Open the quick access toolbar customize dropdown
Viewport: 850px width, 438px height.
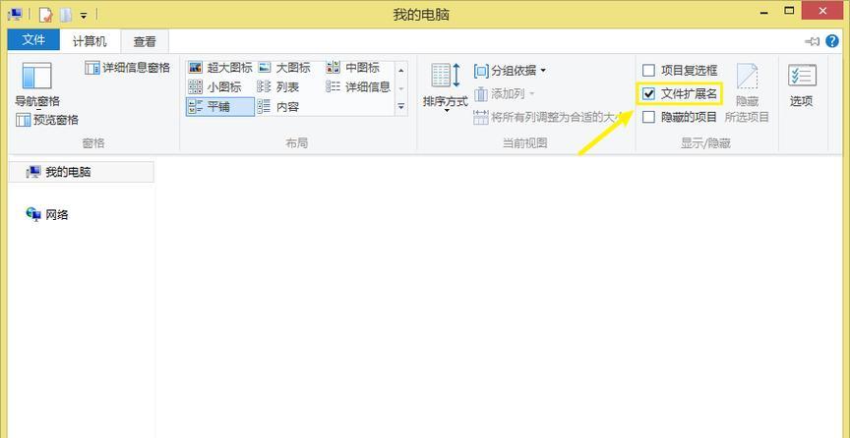[x=84, y=15]
